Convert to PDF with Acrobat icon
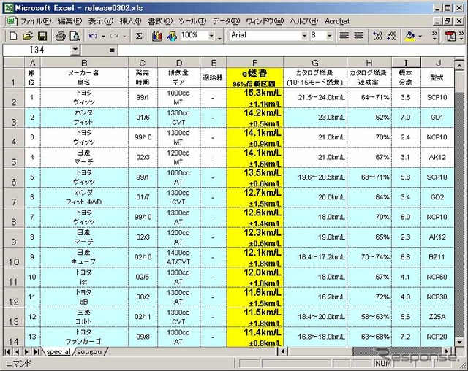468x371 pixels. pyautogui.click(x=450, y=36)
